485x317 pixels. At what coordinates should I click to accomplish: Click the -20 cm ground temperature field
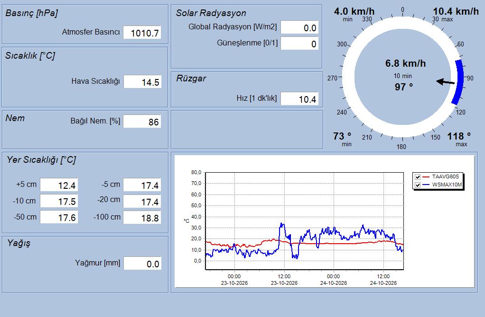142,201
